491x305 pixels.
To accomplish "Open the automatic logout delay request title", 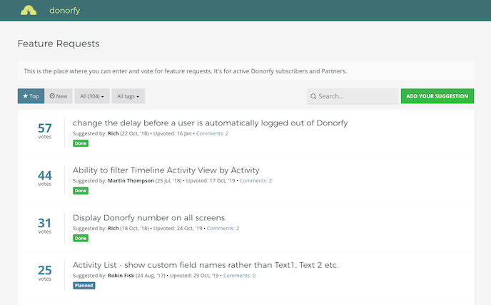I will tap(210, 123).
